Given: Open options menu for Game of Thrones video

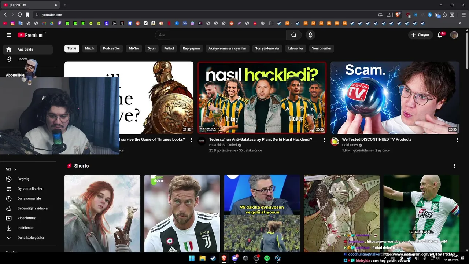Looking at the screenshot, I should [x=191, y=140].
